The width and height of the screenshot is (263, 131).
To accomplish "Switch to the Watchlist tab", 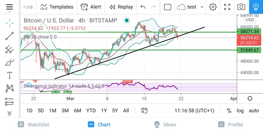I will 34,124.
